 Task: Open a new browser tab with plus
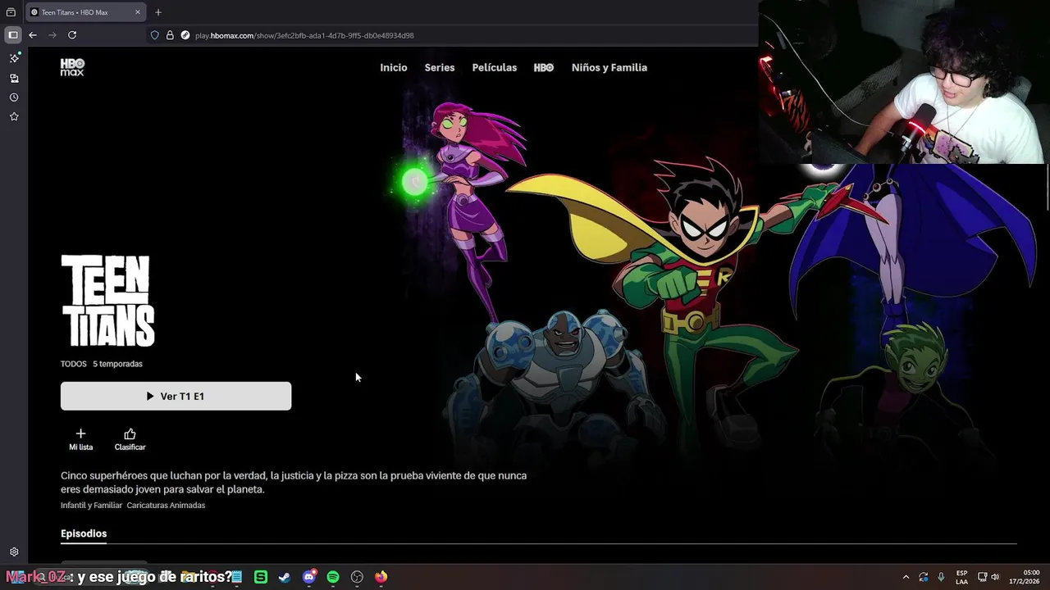(158, 12)
